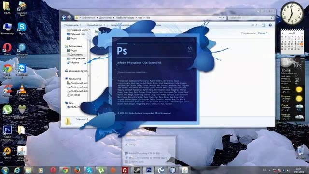This screenshot has height=174, width=309.
Task: Launch TeamViewer desktop shortcut
Action: 22,71
